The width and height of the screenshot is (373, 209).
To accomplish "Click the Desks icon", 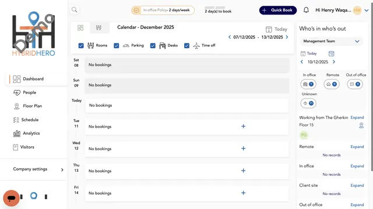I will click(163, 45).
